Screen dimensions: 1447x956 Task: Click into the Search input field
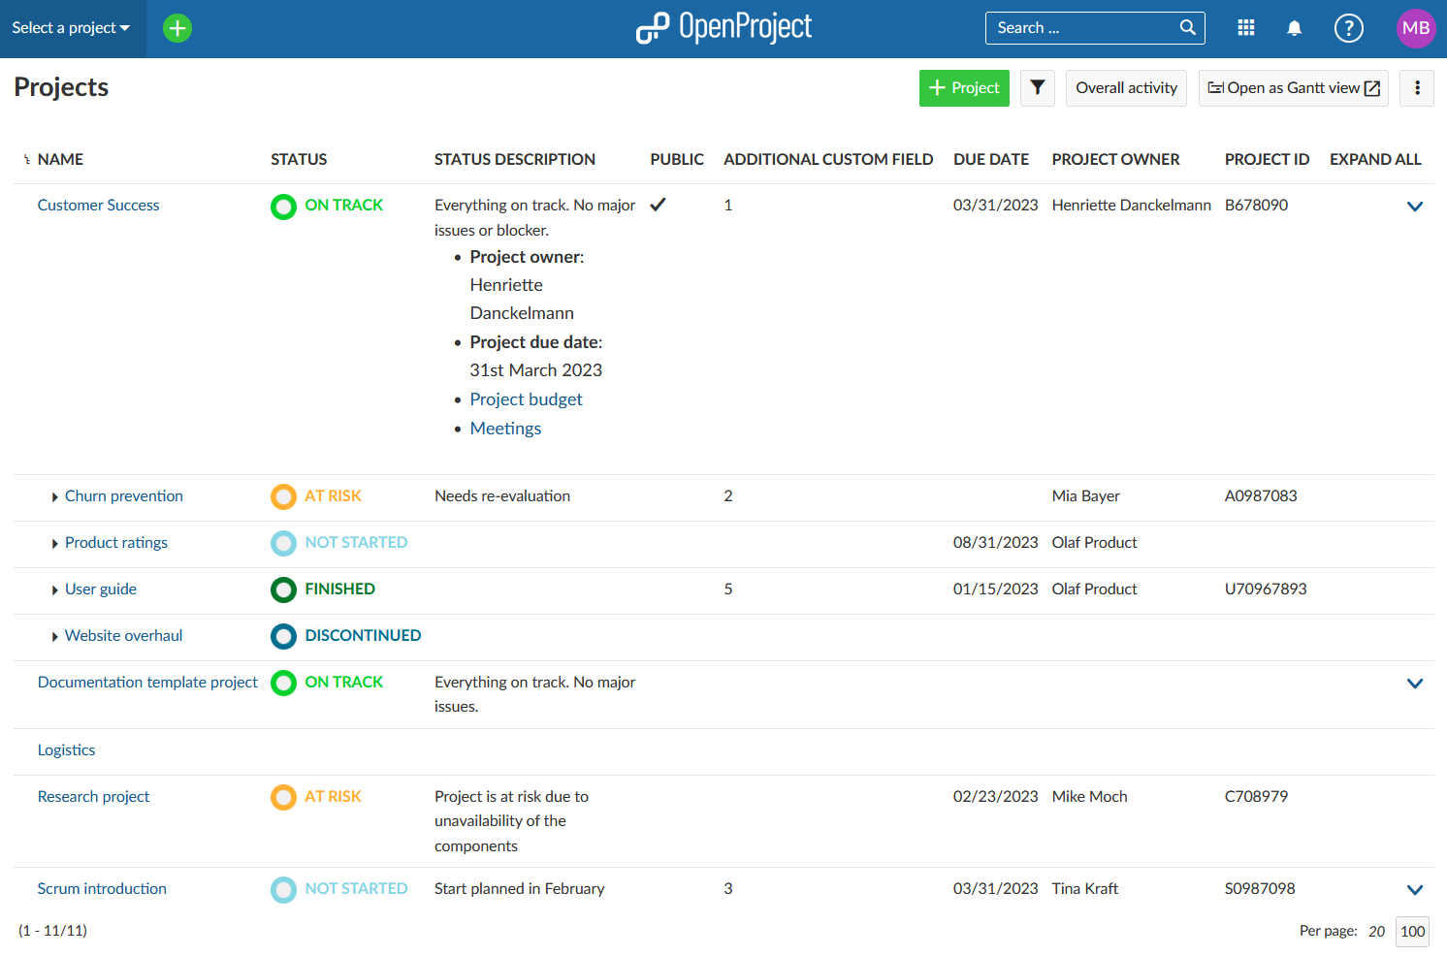[1081, 28]
